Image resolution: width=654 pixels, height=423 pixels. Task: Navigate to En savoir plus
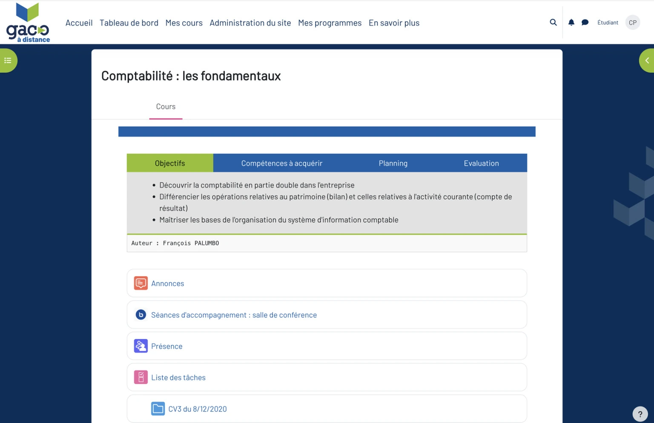(x=394, y=23)
